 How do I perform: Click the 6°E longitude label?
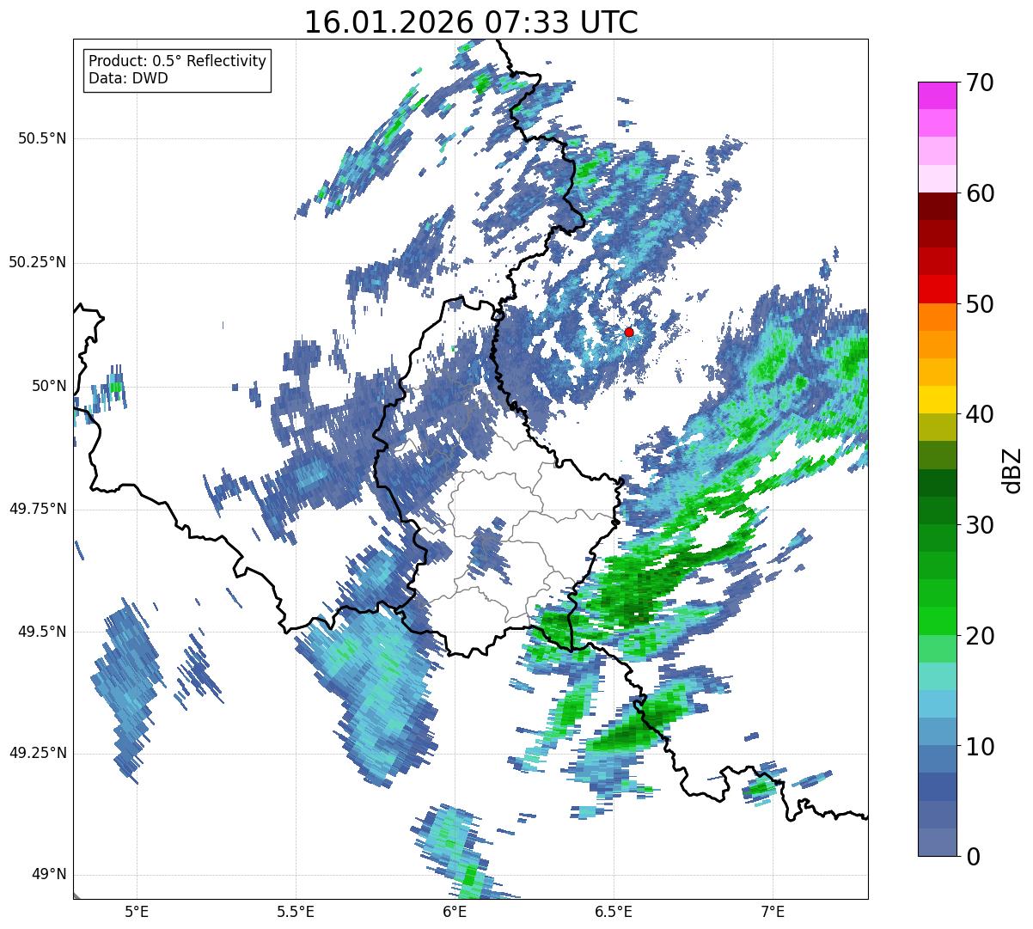(x=455, y=911)
